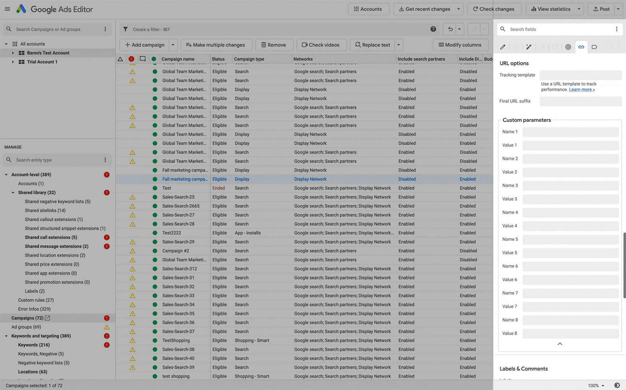The width and height of the screenshot is (626, 390).
Task: Click Check changes button
Action: click(x=494, y=9)
